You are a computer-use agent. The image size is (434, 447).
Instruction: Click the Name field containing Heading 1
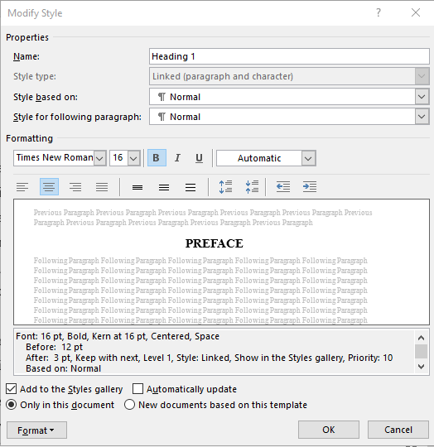[289, 56]
